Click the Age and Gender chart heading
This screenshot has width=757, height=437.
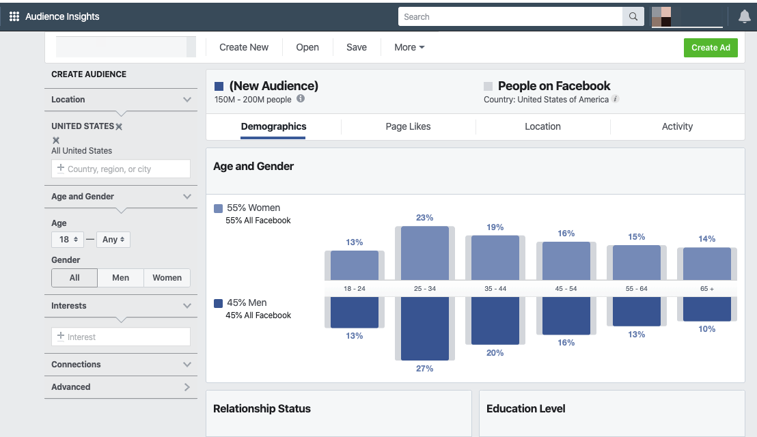pyautogui.click(x=253, y=167)
